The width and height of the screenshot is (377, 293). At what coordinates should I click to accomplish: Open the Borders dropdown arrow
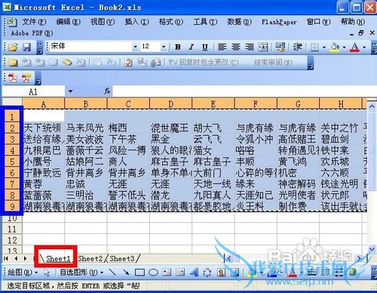click(x=324, y=47)
